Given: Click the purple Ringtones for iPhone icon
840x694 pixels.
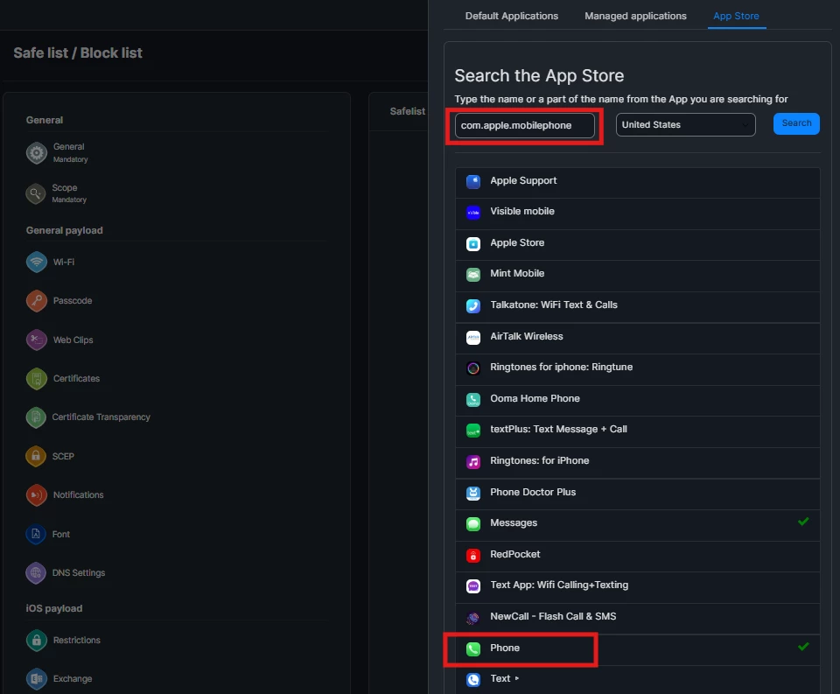Looking at the screenshot, I should point(473,462).
